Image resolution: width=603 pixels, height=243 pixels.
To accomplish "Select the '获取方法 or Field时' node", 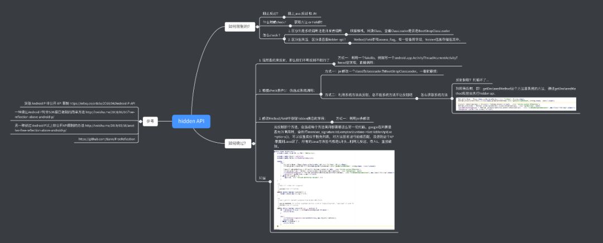I will pos(308,22).
